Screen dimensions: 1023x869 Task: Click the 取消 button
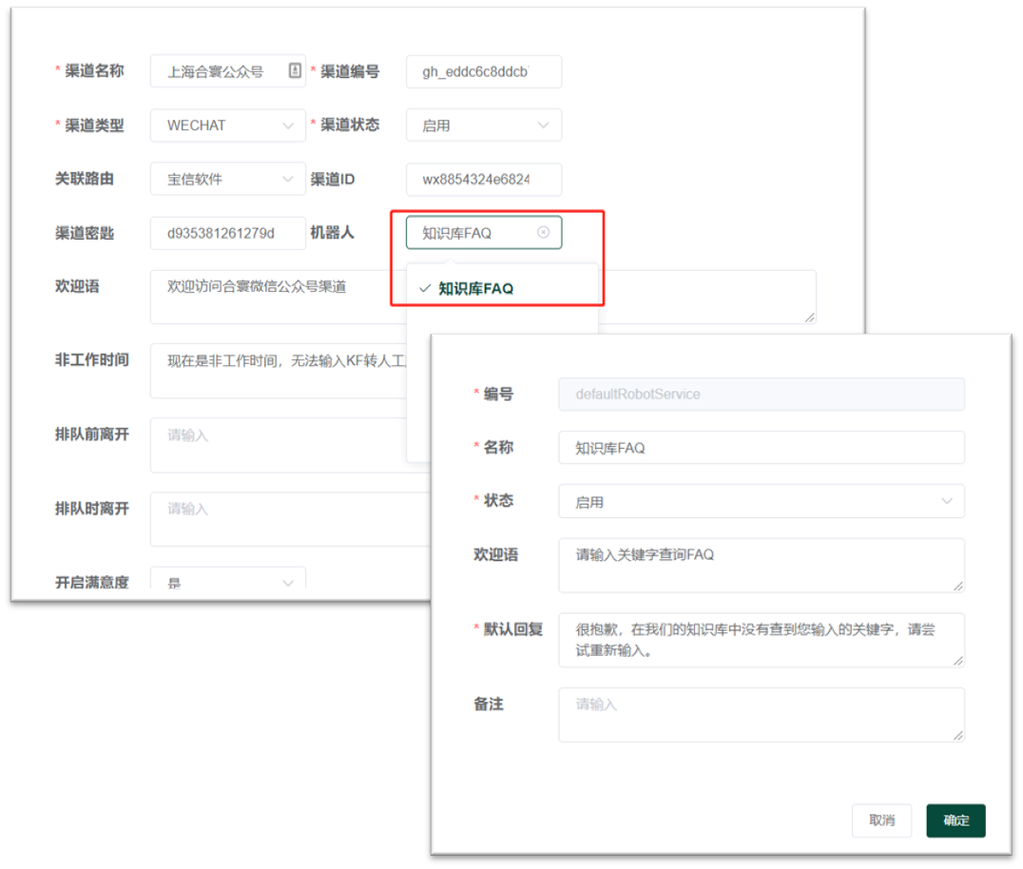[x=881, y=821]
